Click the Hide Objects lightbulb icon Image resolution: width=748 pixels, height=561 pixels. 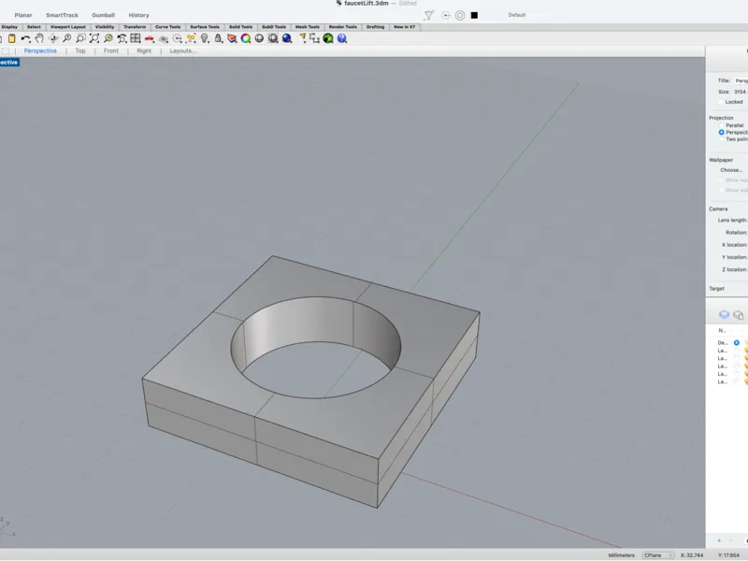tap(205, 38)
